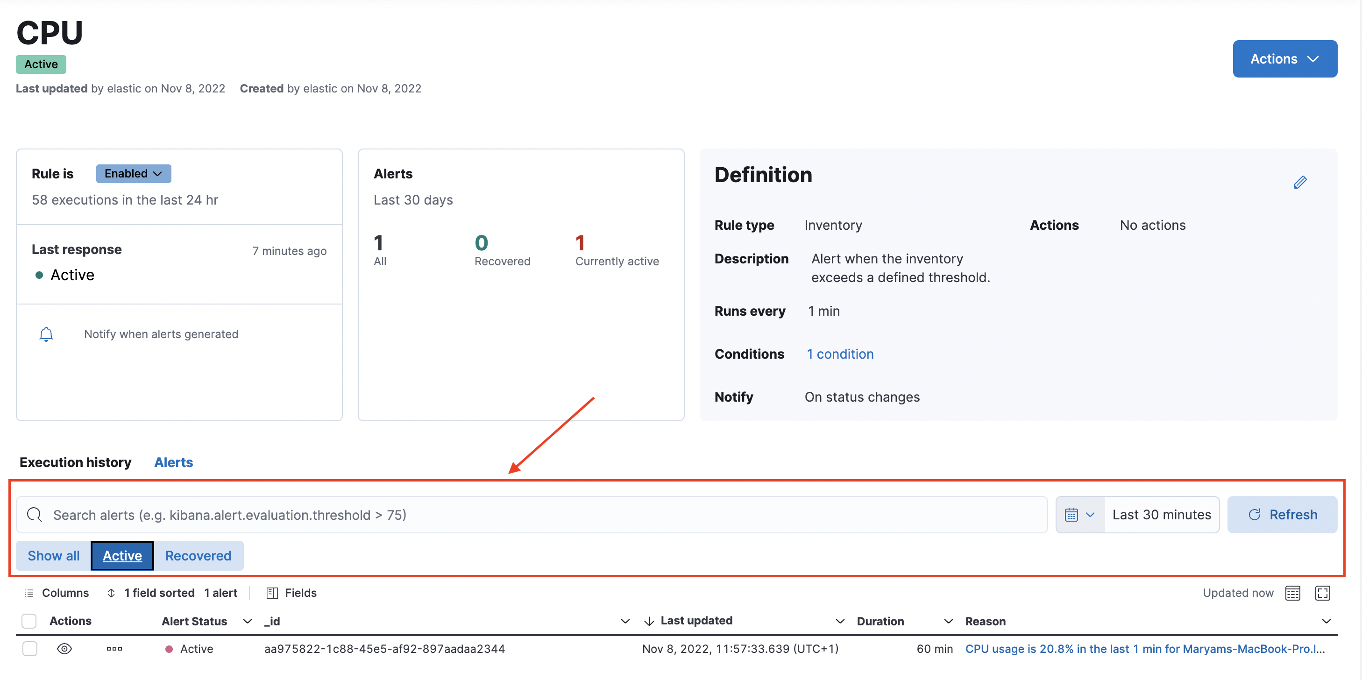1362x680 pixels.
Task: Open the table density display options icon
Action: [x=1292, y=593]
